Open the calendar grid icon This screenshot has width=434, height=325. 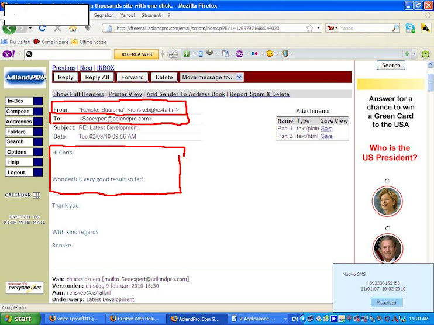[36, 195]
